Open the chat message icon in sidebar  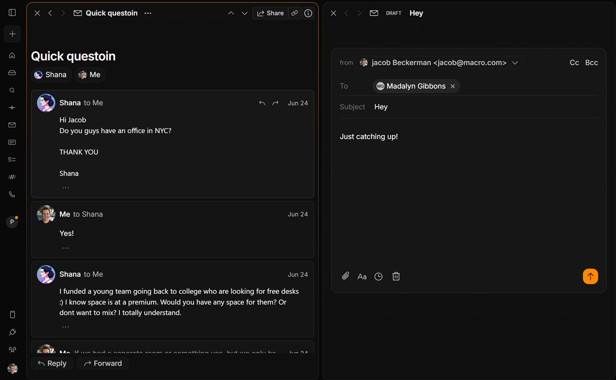tap(12, 142)
